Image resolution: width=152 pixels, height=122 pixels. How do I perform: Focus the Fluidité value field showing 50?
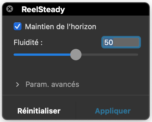(x=121, y=42)
